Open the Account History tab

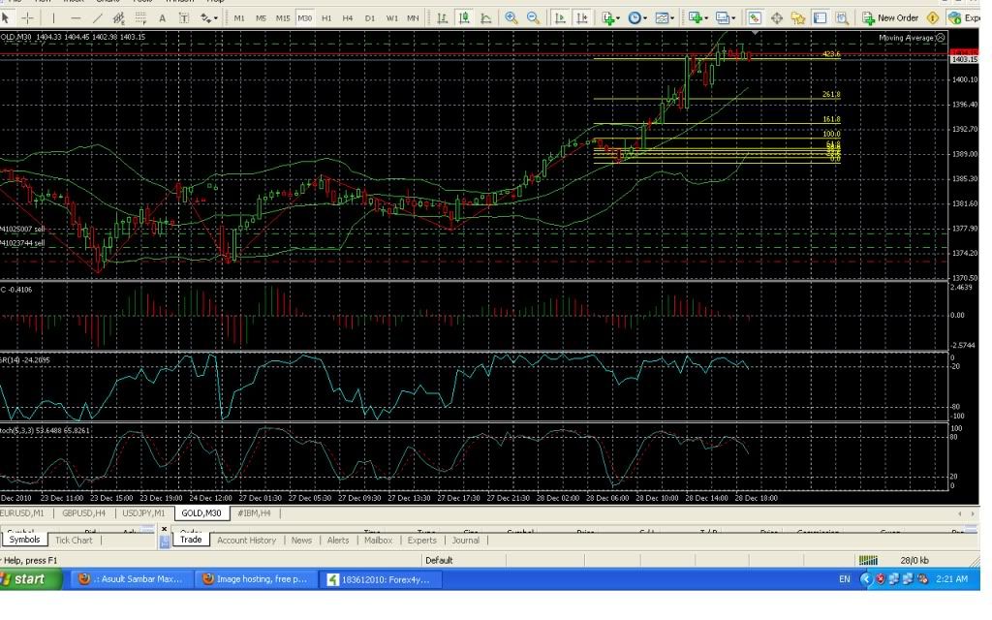(x=246, y=541)
